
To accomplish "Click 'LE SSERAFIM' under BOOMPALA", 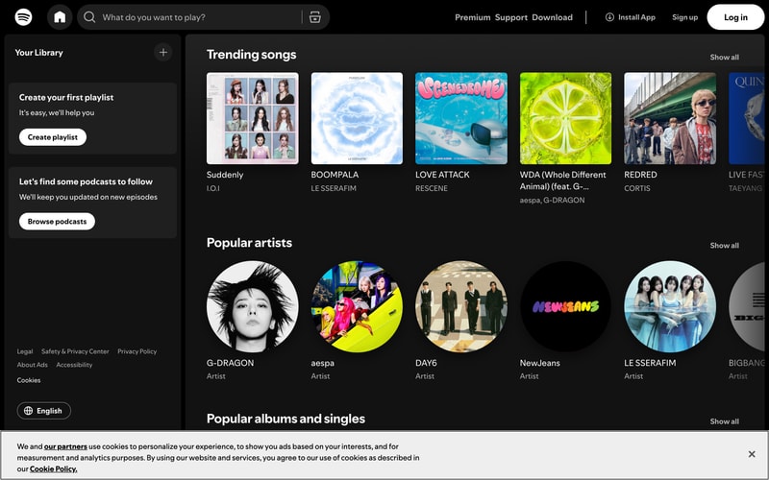I will coord(334,188).
